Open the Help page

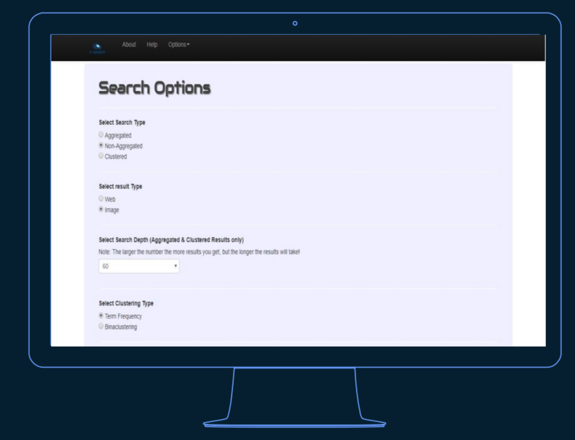[x=151, y=45]
